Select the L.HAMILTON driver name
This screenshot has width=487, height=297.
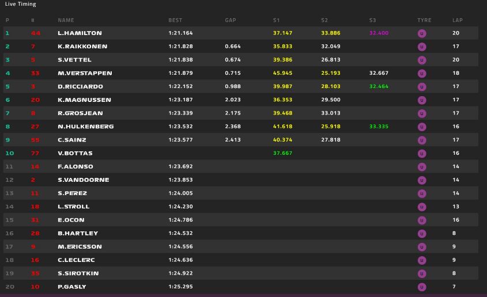tap(80, 33)
